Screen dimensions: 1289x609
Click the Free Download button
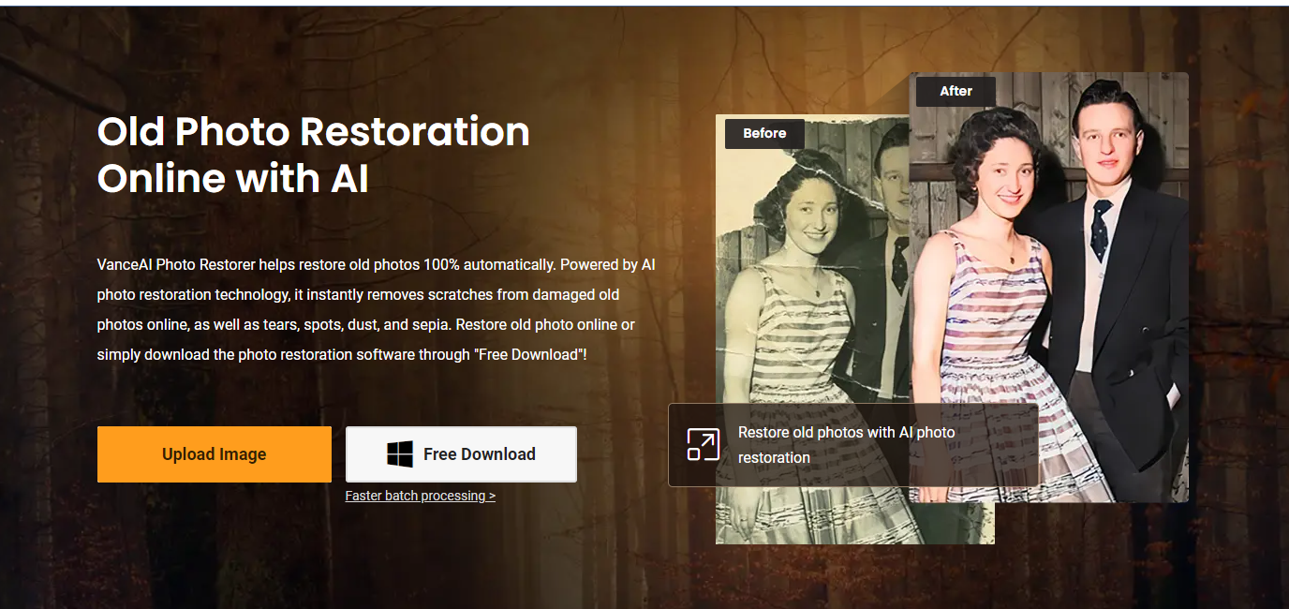461,454
